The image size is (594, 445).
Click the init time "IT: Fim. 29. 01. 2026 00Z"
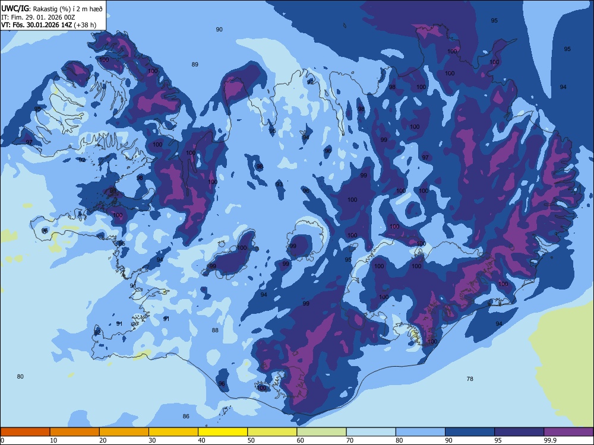[x=38, y=17]
